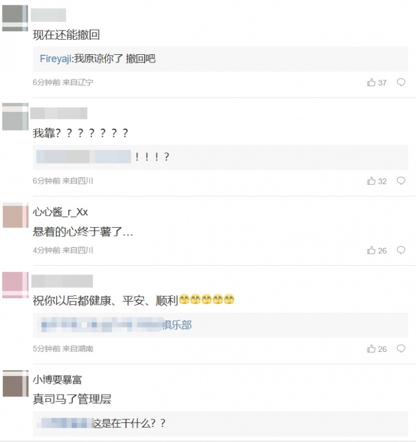Open pink avatar of the 湖南 commenter
The height and width of the screenshot is (442, 416).
coord(15,285)
